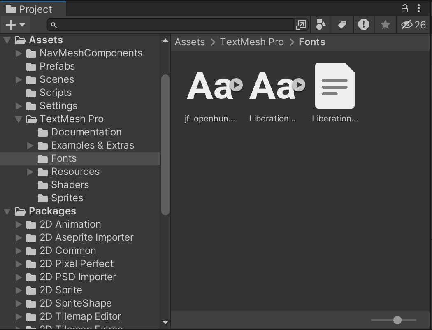Select the 2D Tilemap Editor package
Screen dimensions: 432x330
click(80, 316)
